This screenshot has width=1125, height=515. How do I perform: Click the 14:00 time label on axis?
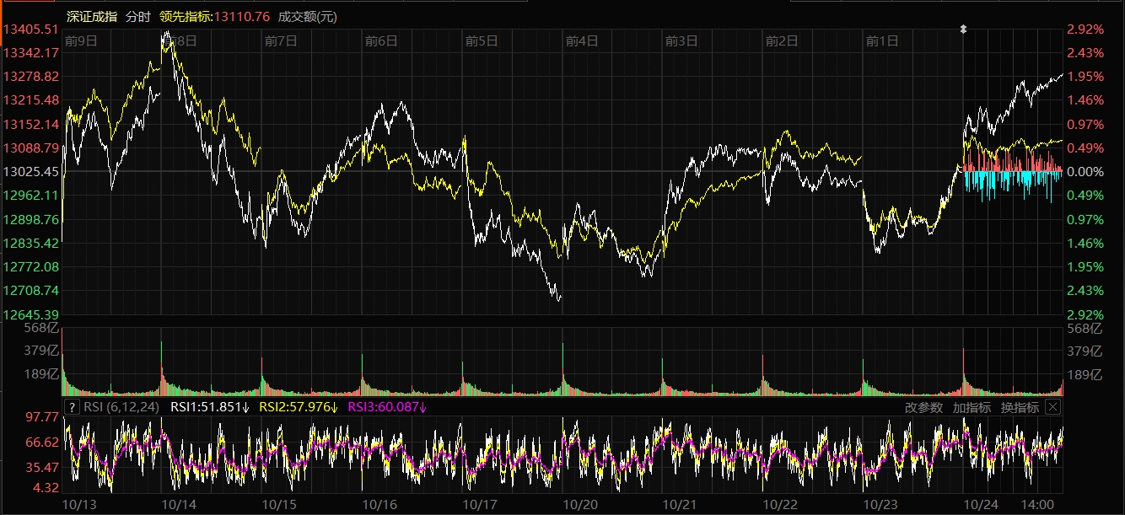coord(1037,504)
